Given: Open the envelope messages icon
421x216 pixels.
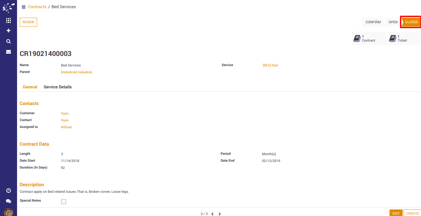Looking at the screenshot, I should click(x=9, y=52).
